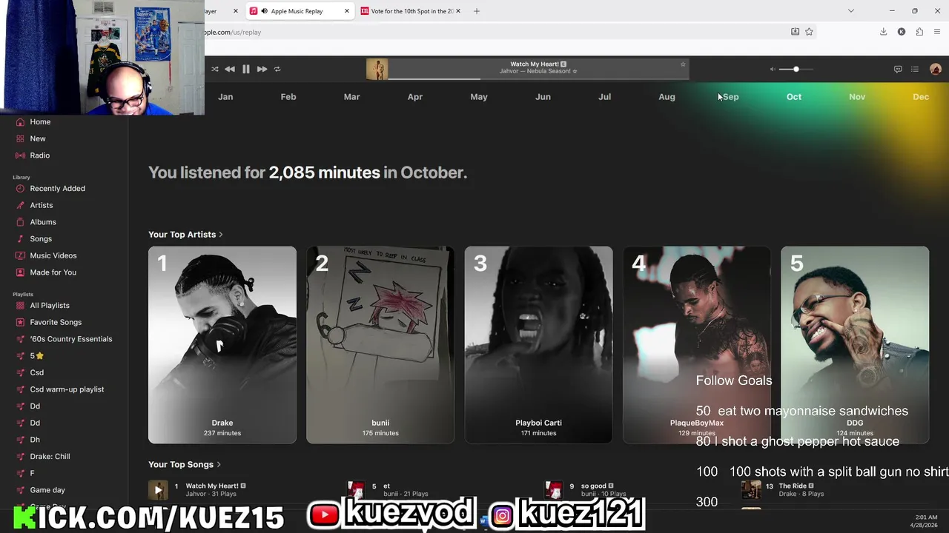Toggle shuffle in the music player
This screenshot has height=533, width=949.
point(215,69)
